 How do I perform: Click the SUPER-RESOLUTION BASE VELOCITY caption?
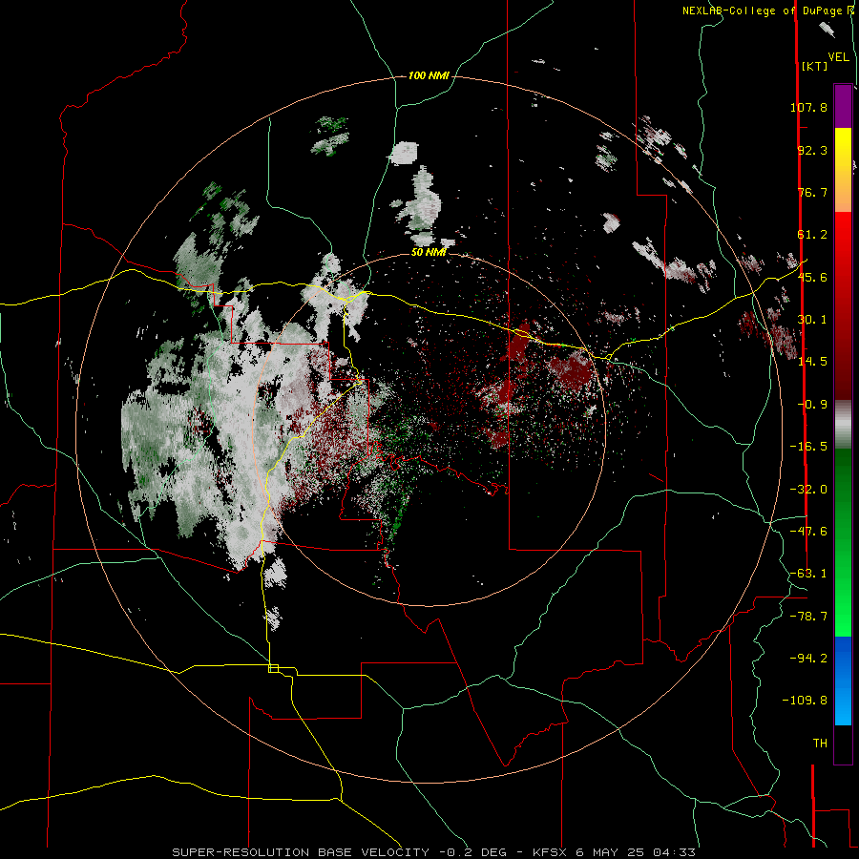[x=301, y=852]
